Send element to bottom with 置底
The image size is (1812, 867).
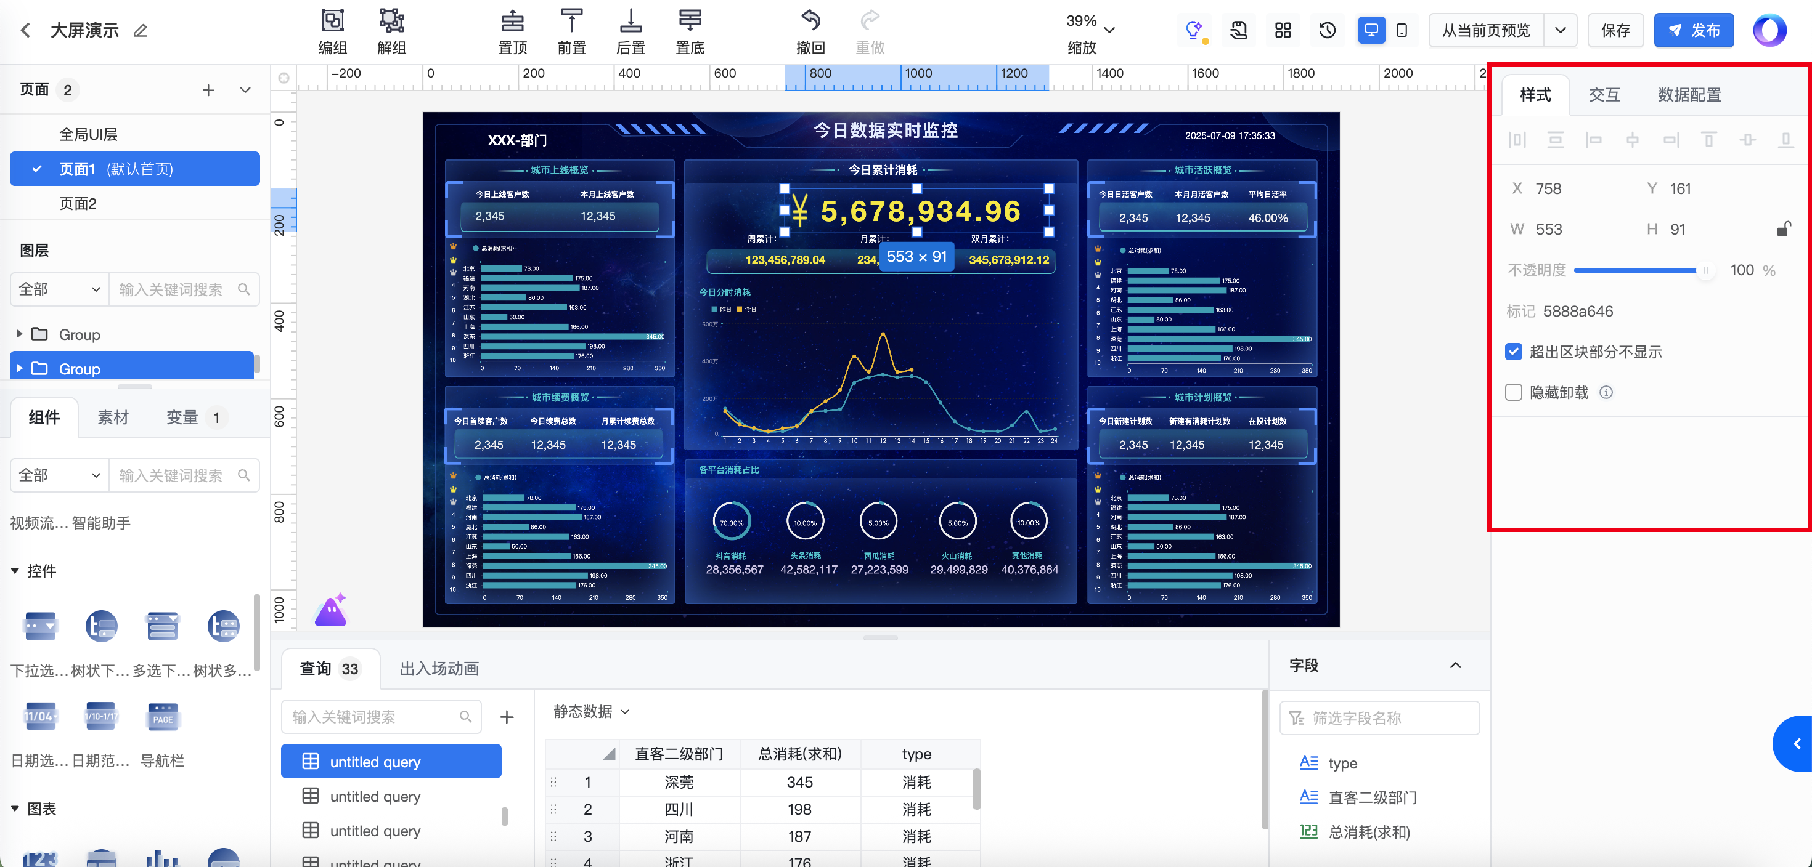(689, 21)
